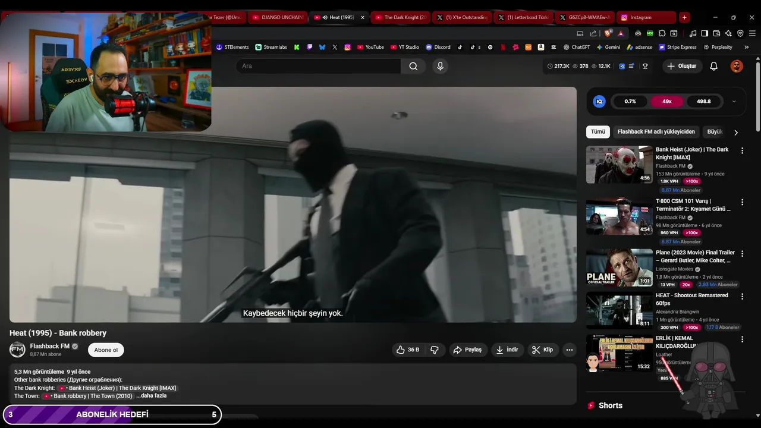Open Brave Shields lion icon
761x428 pixels.
(608, 33)
